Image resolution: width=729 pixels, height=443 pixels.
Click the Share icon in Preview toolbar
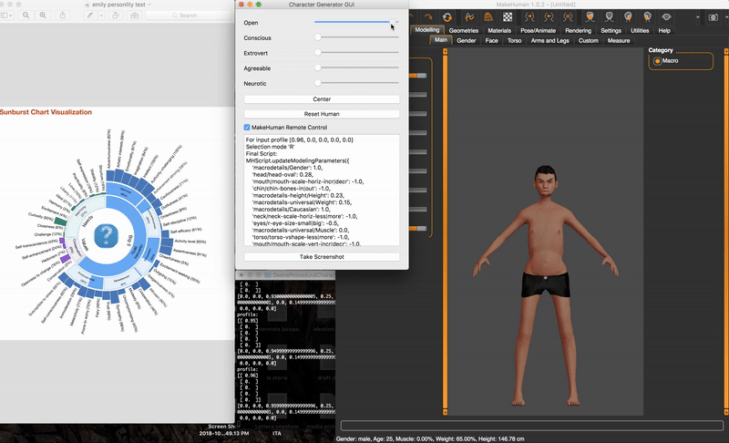click(63, 15)
